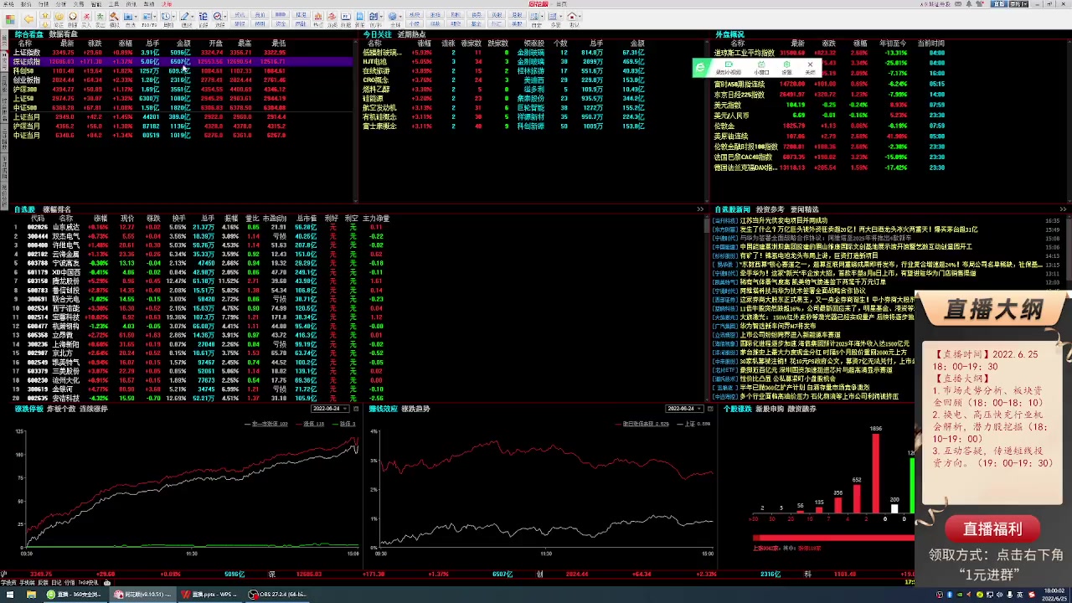This screenshot has width=1072, height=603.
Task: Sort watchlist by 量比 column header
Action: pyautogui.click(x=252, y=219)
